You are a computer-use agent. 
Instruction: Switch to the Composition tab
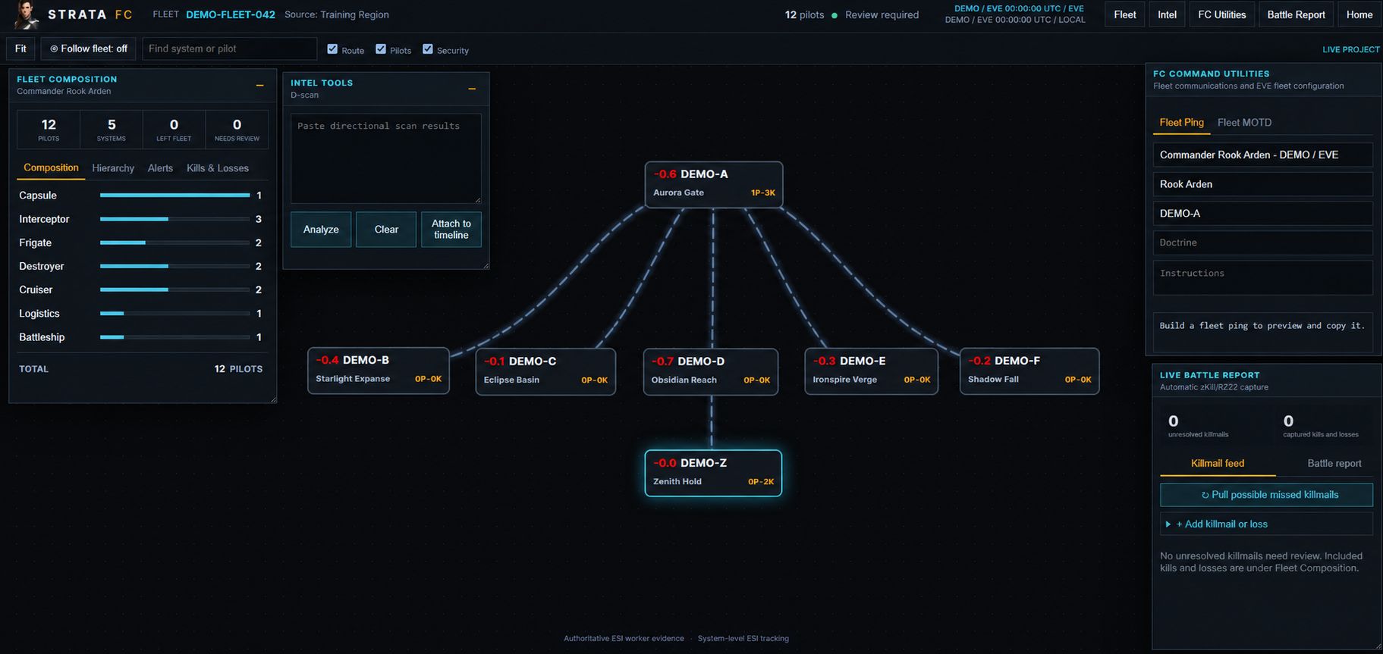coord(51,167)
